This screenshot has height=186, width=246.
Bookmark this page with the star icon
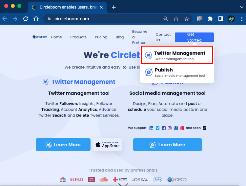[187, 19]
